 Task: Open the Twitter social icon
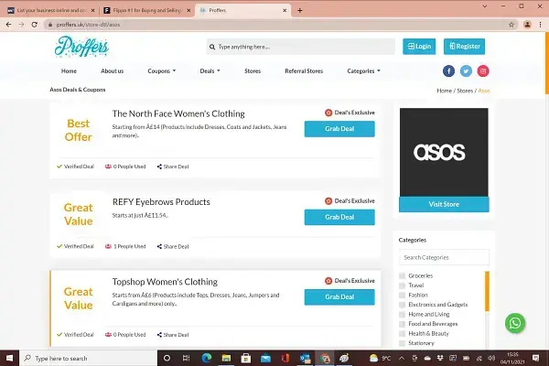click(x=466, y=71)
